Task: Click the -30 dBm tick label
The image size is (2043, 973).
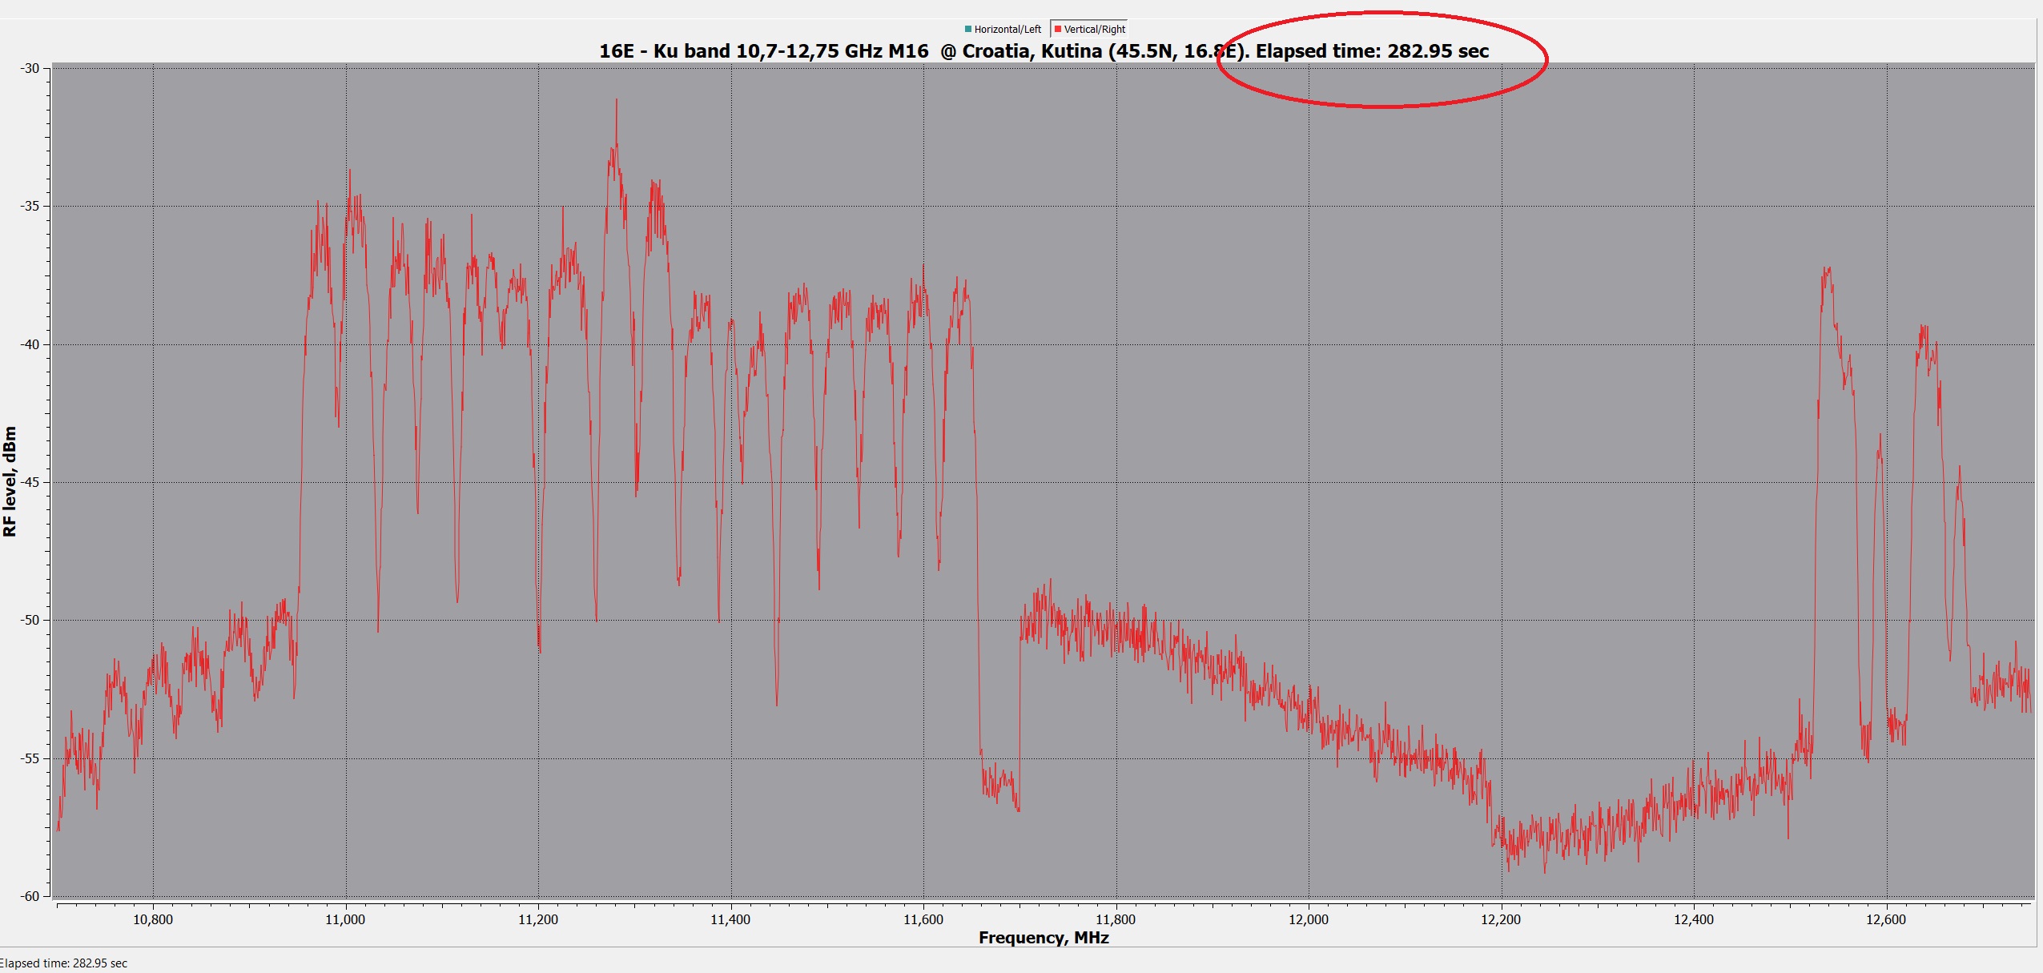Action: [30, 68]
